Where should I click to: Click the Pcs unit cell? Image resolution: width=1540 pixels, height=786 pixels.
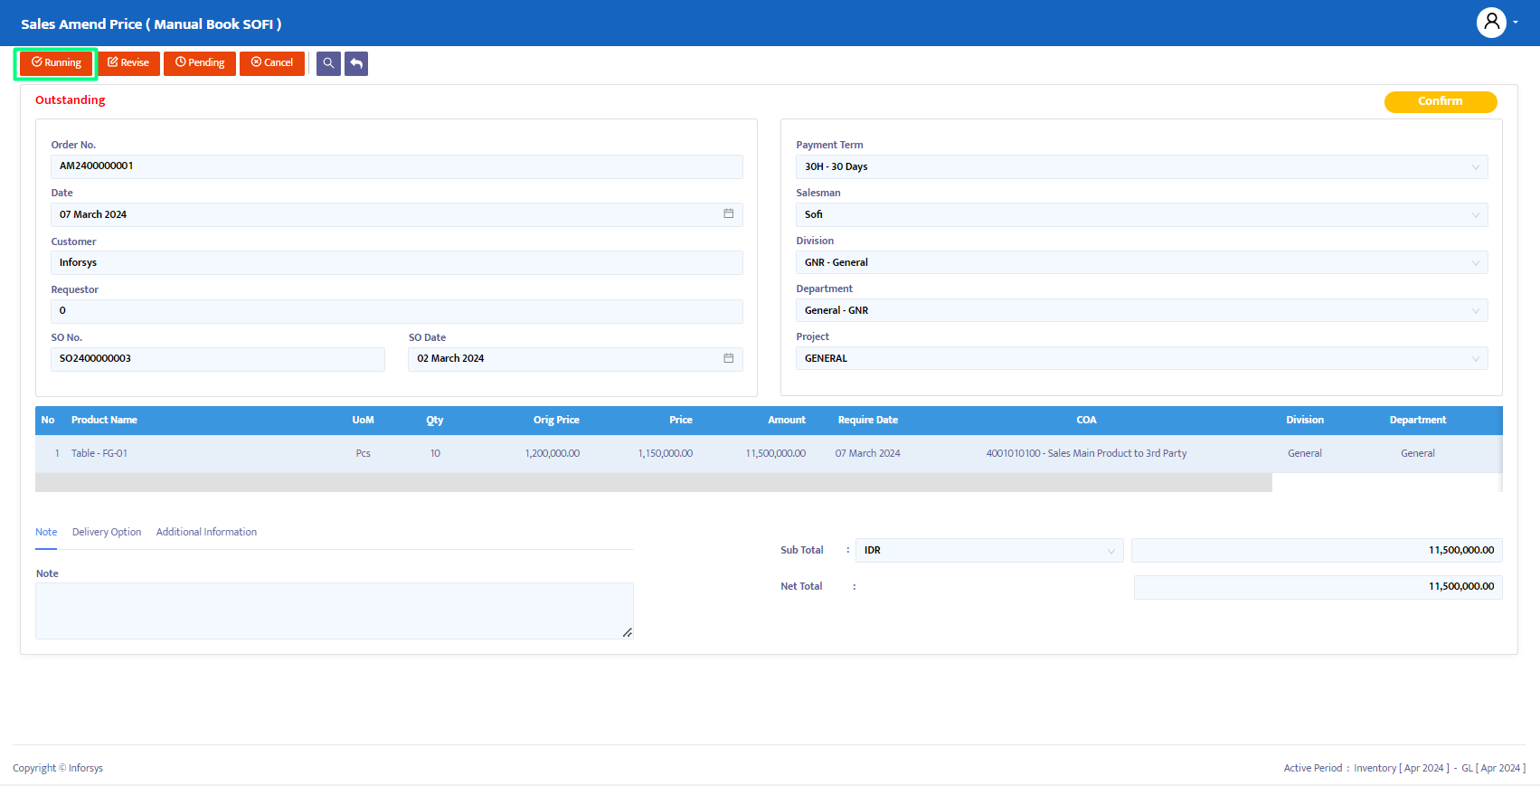(x=363, y=453)
